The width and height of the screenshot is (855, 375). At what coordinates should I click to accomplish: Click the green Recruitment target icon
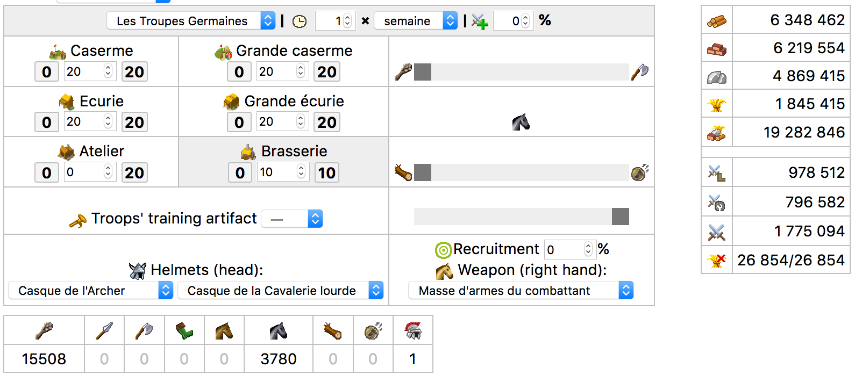(443, 250)
